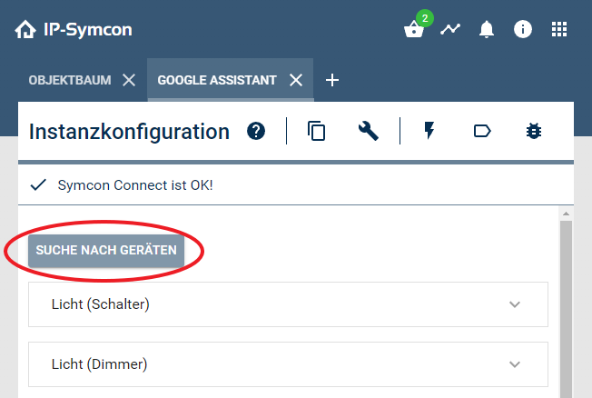
Task: Open the debug bug icon
Action: [x=534, y=132]
